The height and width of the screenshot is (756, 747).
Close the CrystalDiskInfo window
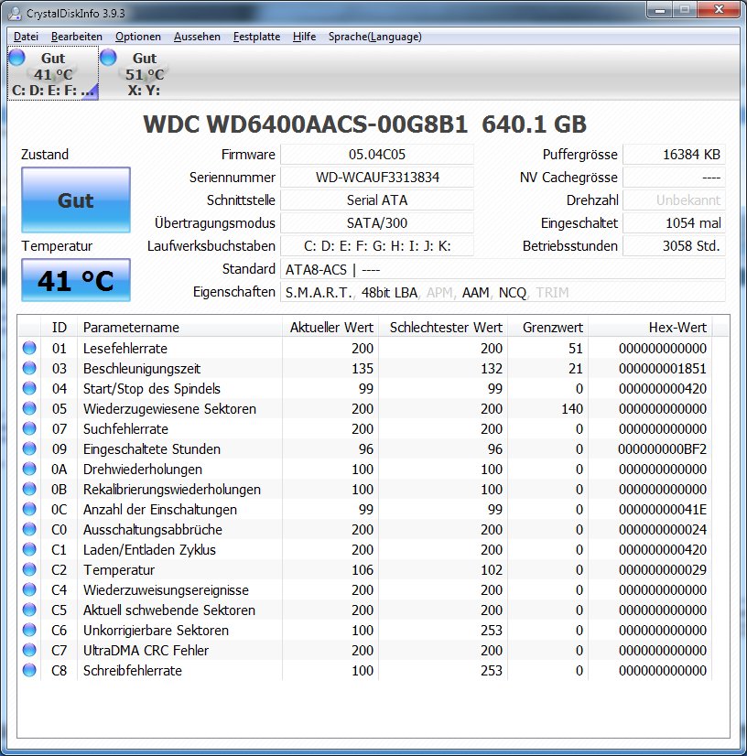719,10
